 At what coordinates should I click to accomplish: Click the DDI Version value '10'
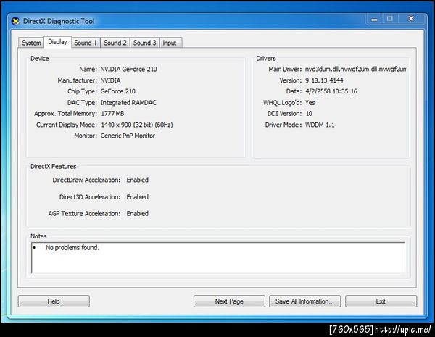click(309, 114)
